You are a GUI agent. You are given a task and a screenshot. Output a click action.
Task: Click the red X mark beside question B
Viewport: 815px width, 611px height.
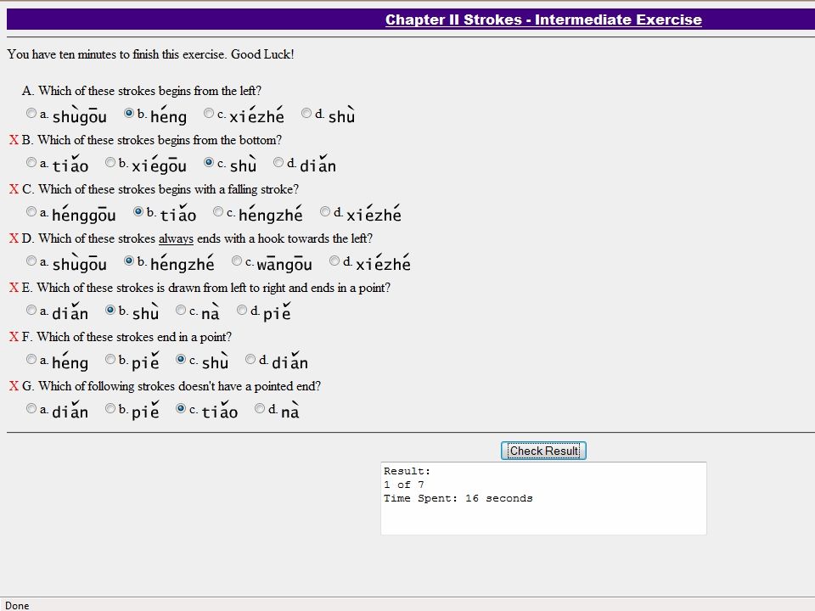pyautogui.click(x=14, y=140)
